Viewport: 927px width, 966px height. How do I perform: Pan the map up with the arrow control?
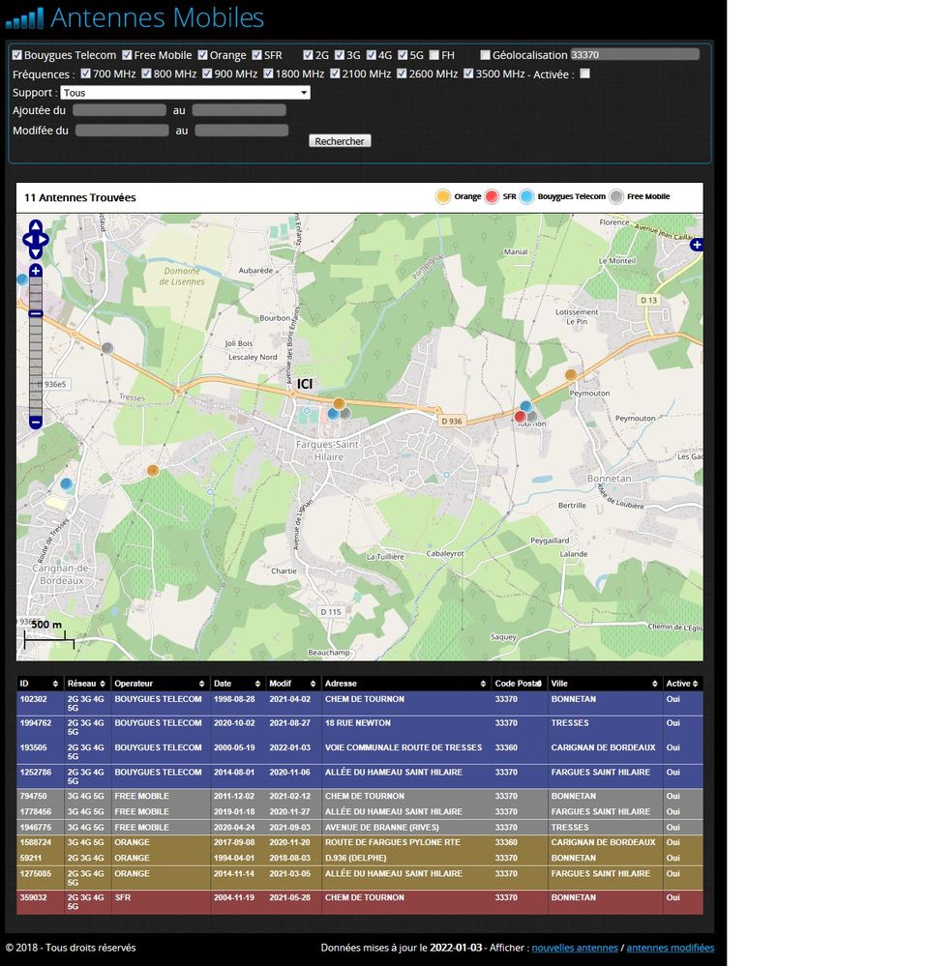pyautogui.click(x=36, y=225)
